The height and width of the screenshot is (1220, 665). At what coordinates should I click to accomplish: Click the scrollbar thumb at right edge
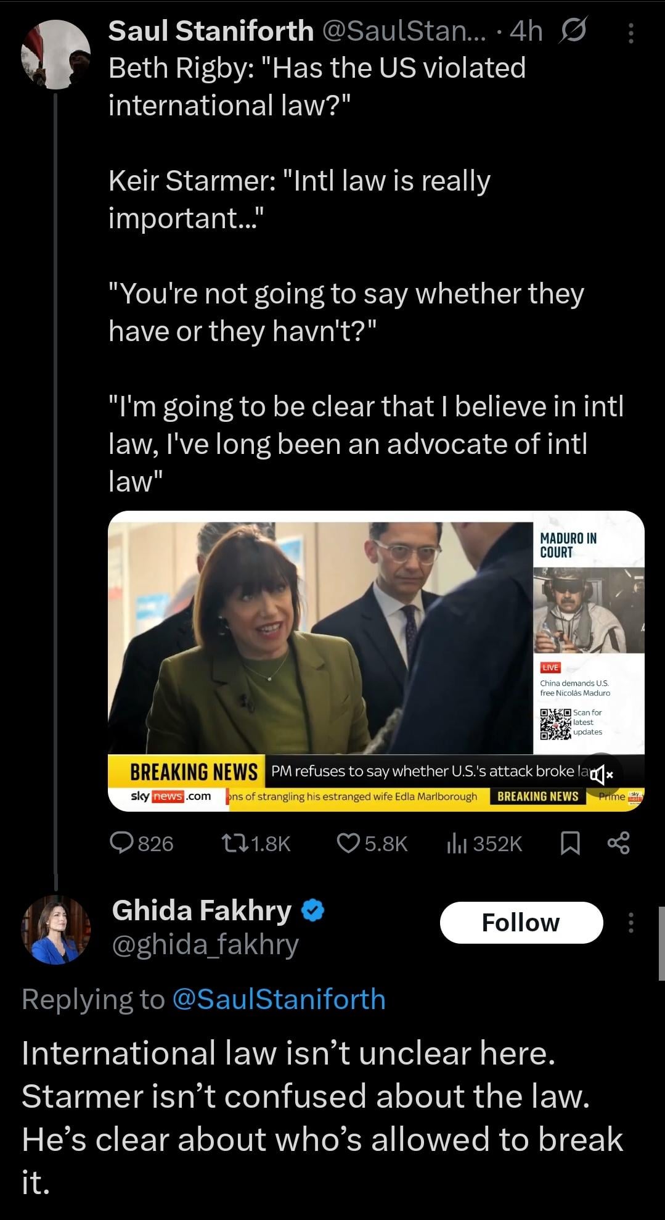661,944
